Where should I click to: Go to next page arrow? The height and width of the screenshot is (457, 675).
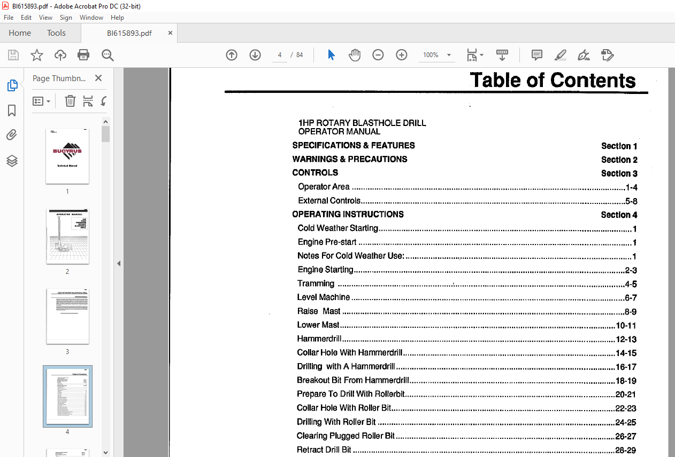coord(255,55)
